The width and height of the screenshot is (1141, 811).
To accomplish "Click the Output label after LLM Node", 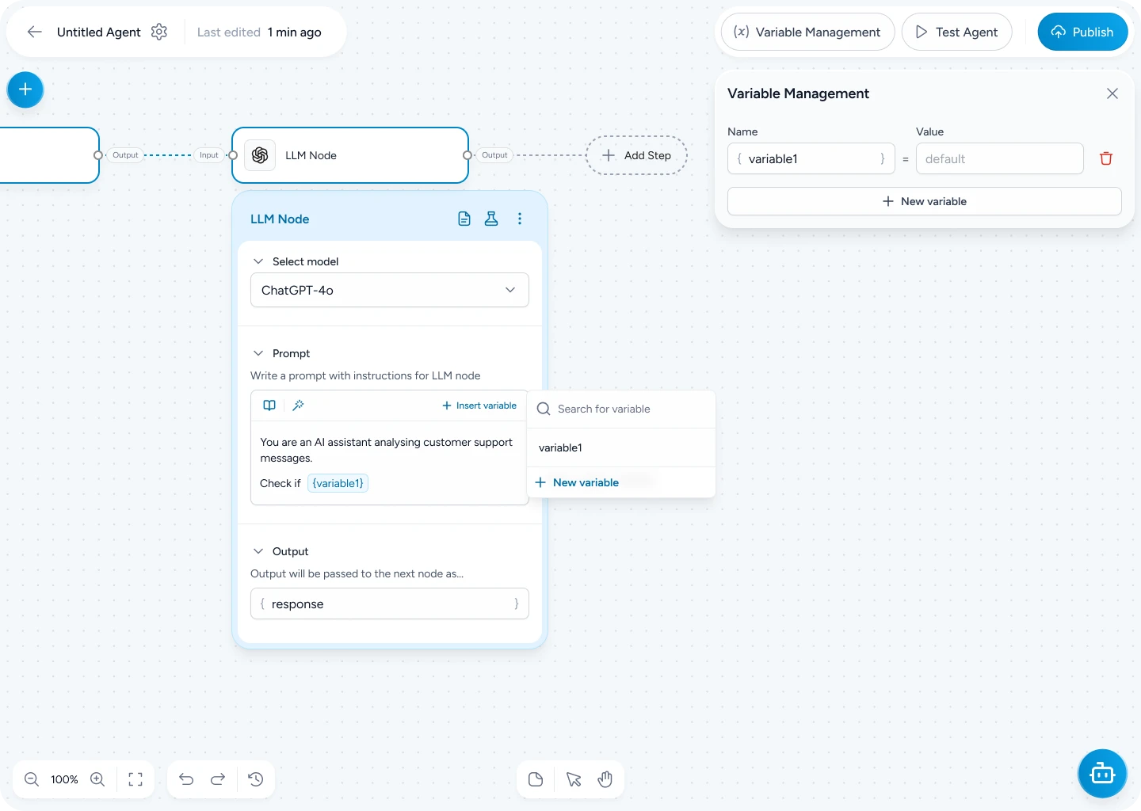I will click(494, 155).
